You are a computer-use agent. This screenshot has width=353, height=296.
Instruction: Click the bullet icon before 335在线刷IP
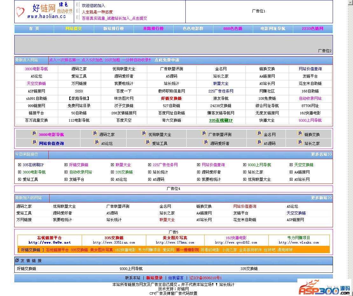point(19,165)
